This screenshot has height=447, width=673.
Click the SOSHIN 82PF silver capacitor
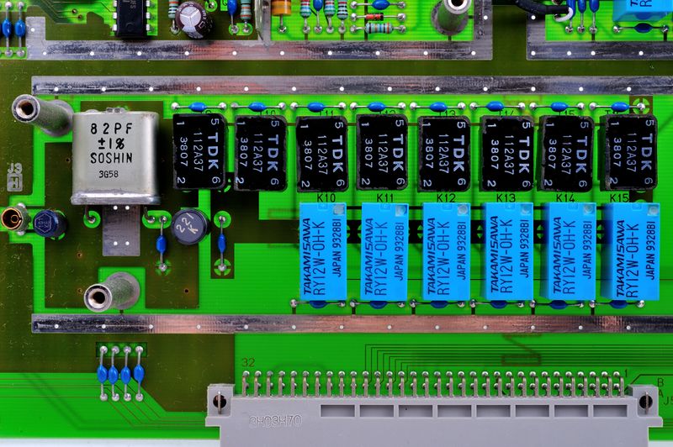pos(115,157)
